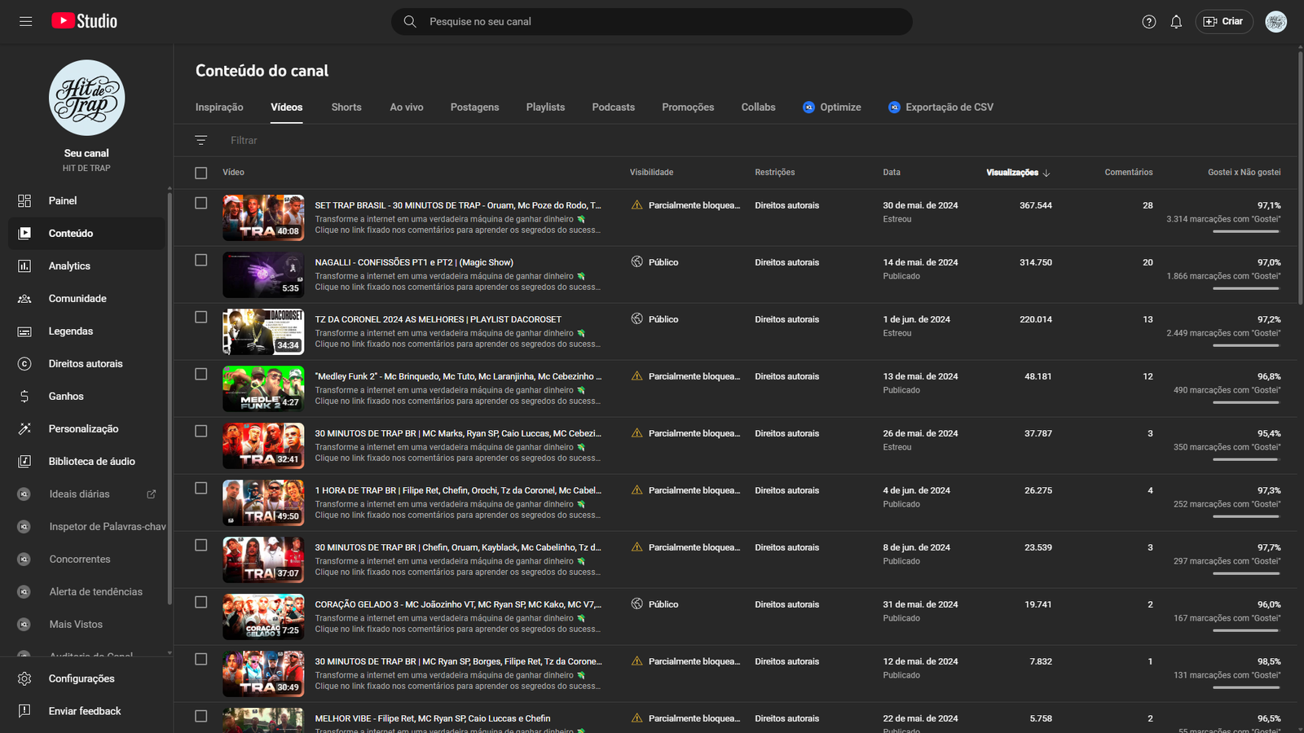
Task: Open the Criar create menu
Action: [1223, 22]
